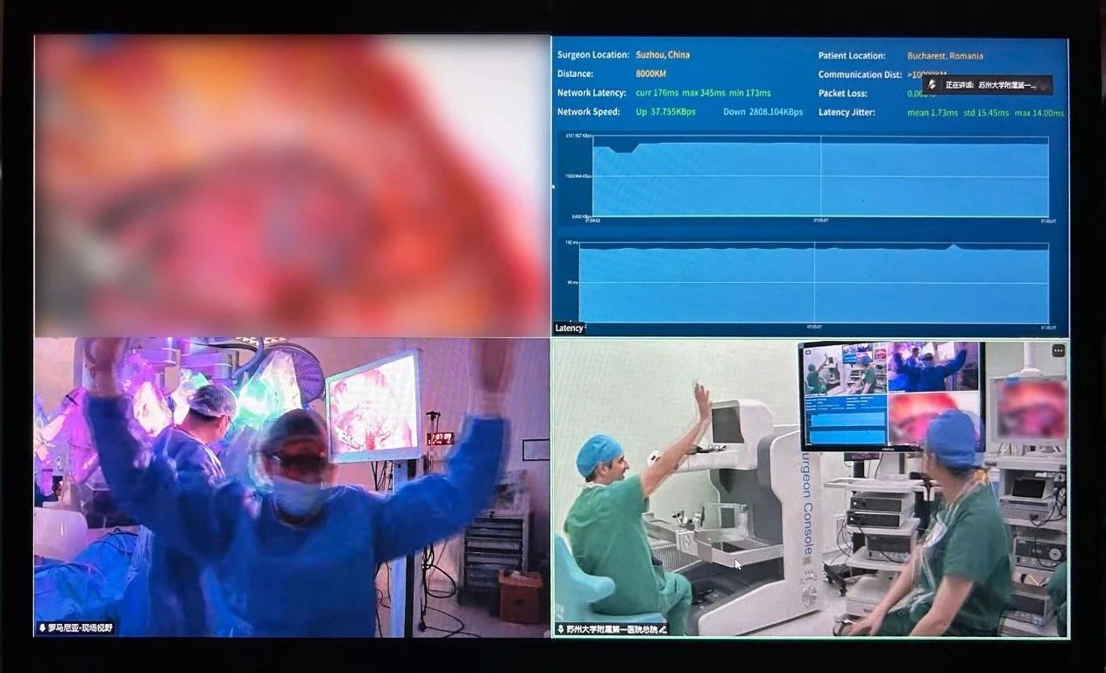
Task: Open the more options menu on Suzhou video tile
Action: [1058, 351]
